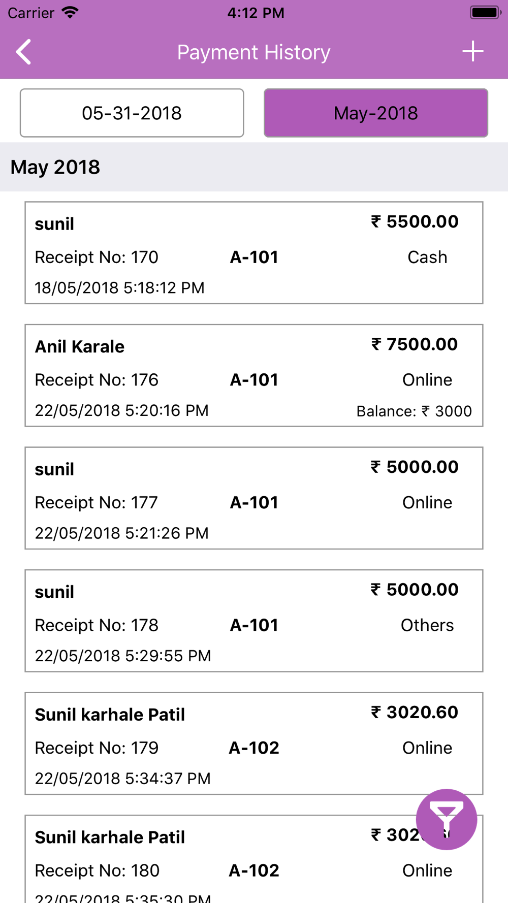Image resolution: width=508 pixels, height=903 pixels.
Task: Tap the ₹ 7500.00 amount
Action: (415, 344)
